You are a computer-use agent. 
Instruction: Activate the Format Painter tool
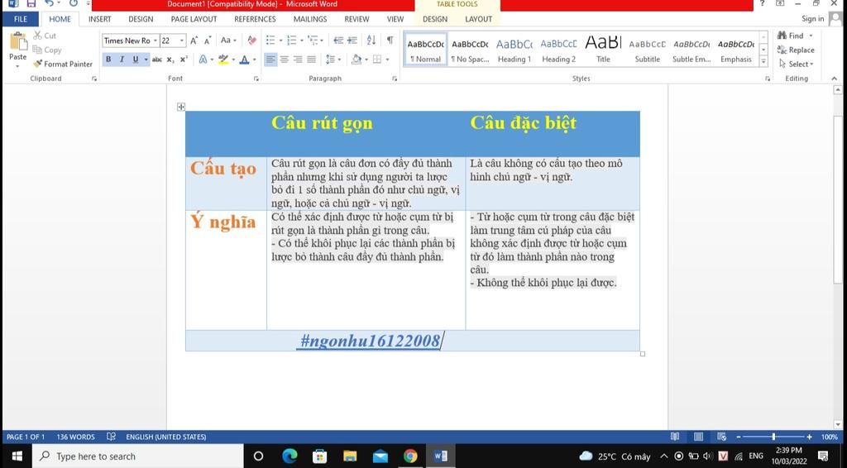pos(63,64)
